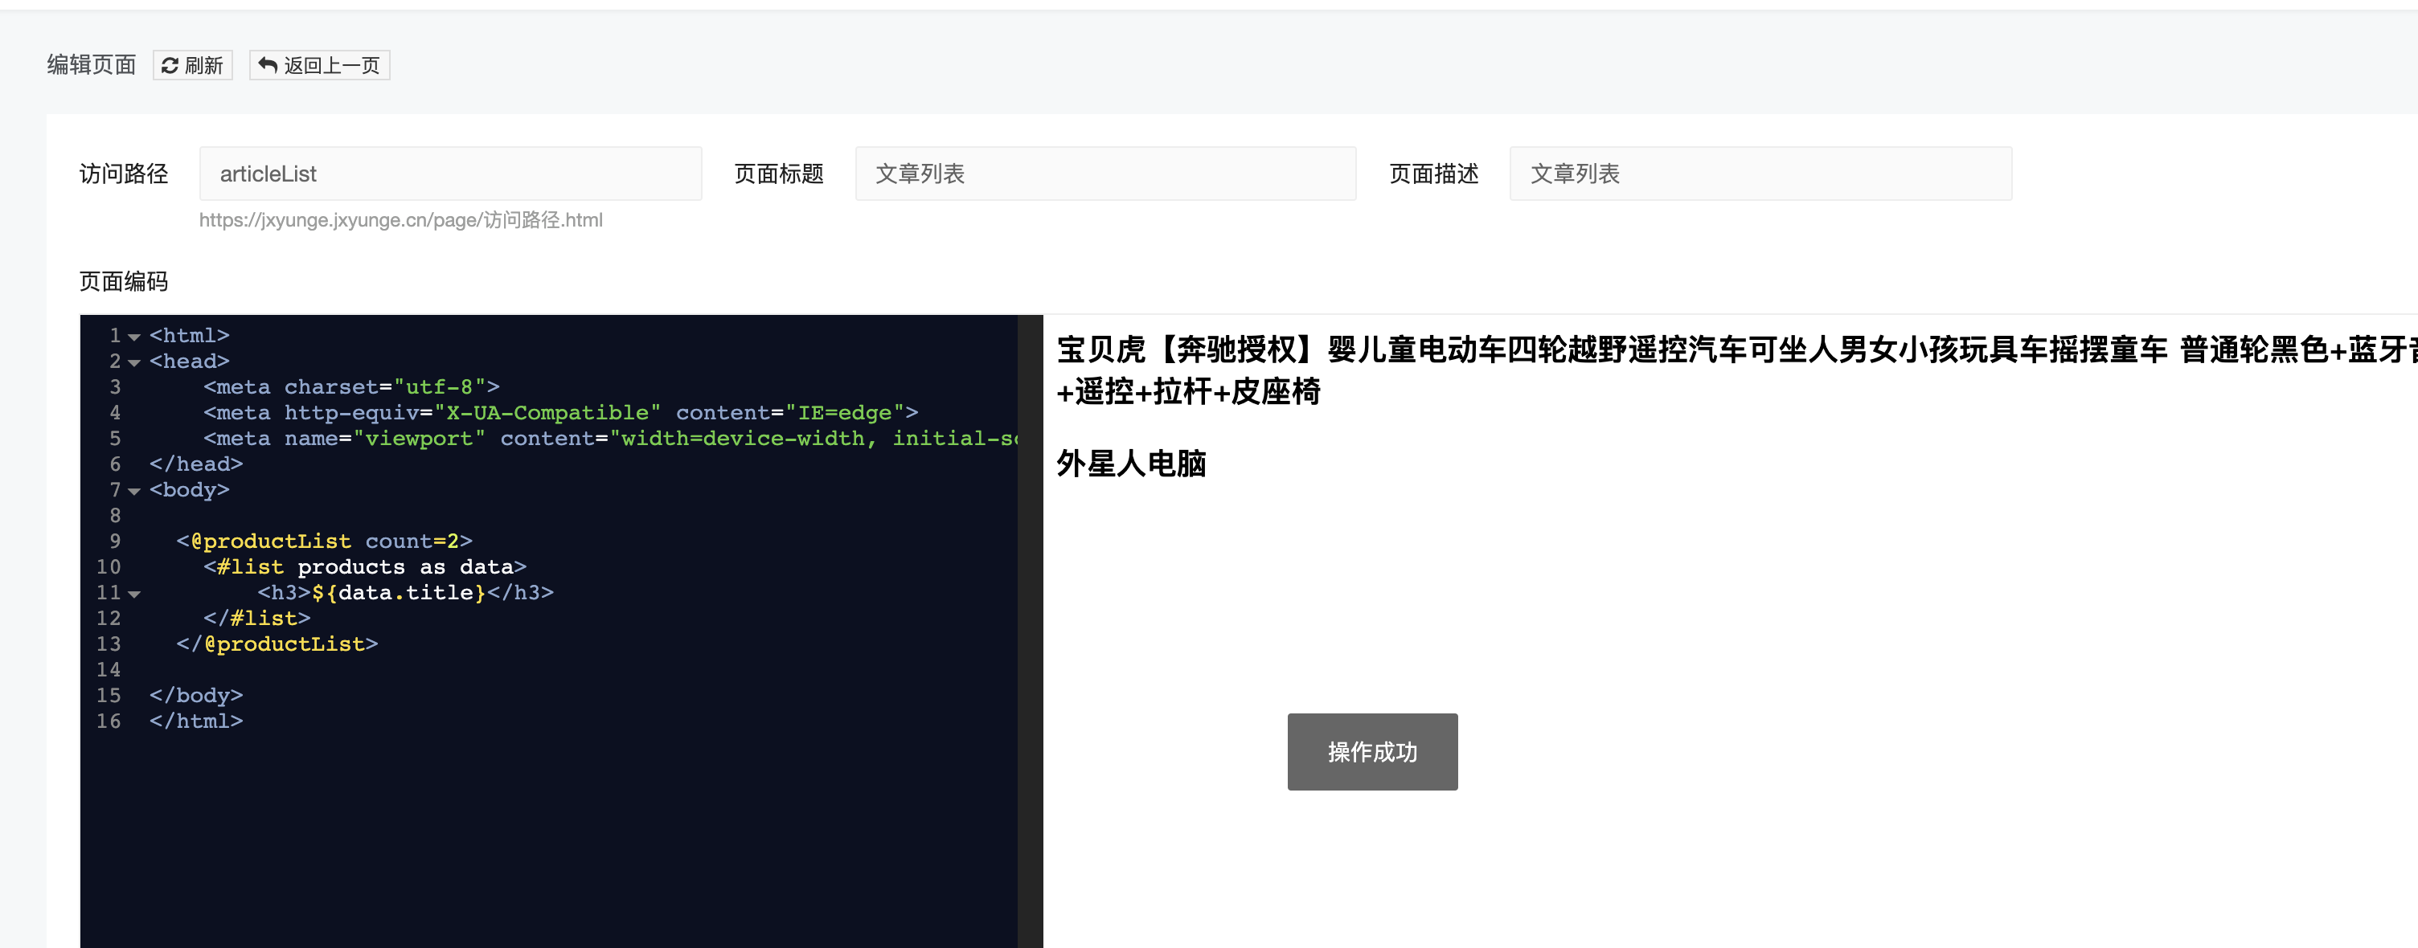This screenshot has height=948, width=2418.
Task: Click closing </body> on line 15
Action: (x=196, y=696)
